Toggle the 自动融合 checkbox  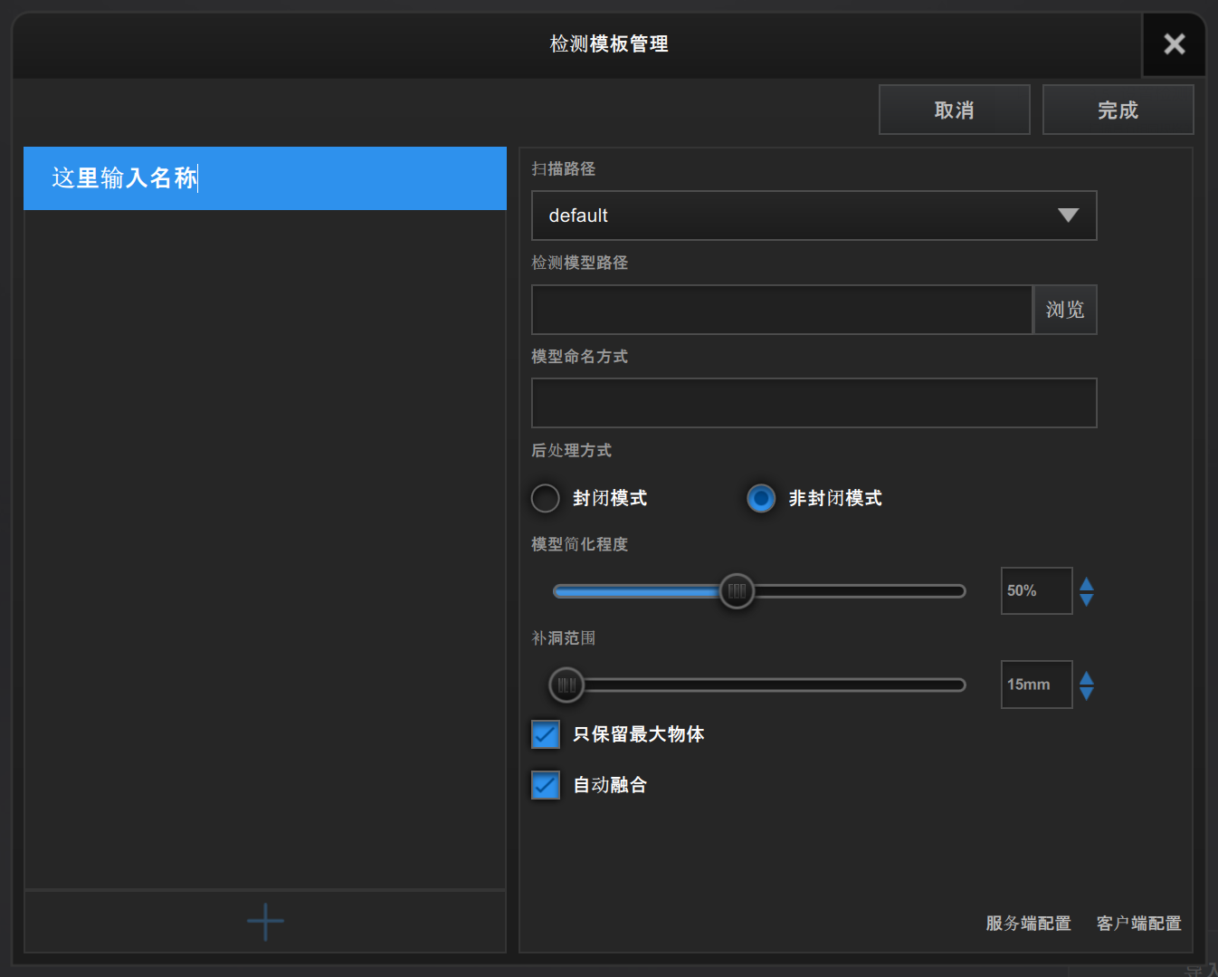click(546, 785)
